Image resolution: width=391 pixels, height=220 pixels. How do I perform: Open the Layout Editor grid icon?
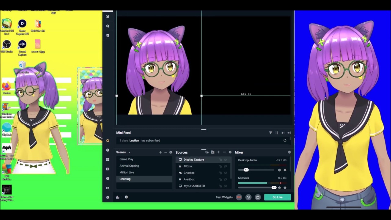click(108, 159)
